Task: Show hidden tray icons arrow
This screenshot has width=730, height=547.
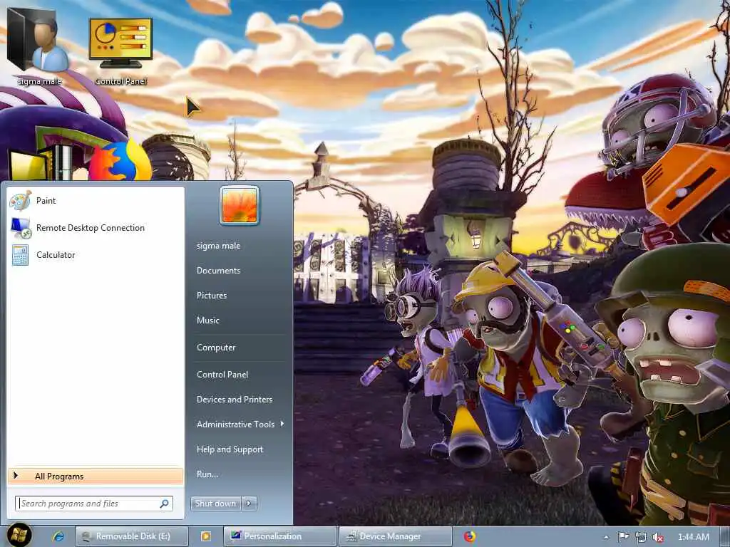Action: 606,537
